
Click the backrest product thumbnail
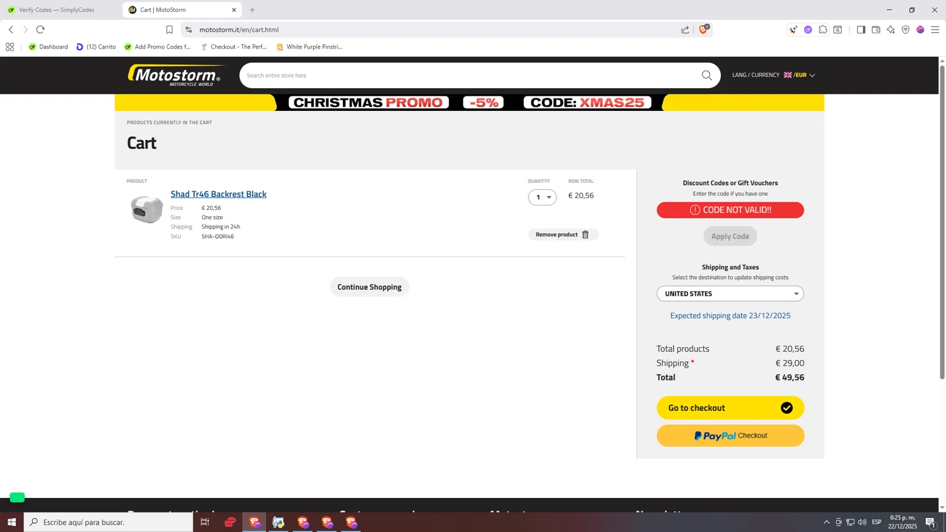click(146, 209)
